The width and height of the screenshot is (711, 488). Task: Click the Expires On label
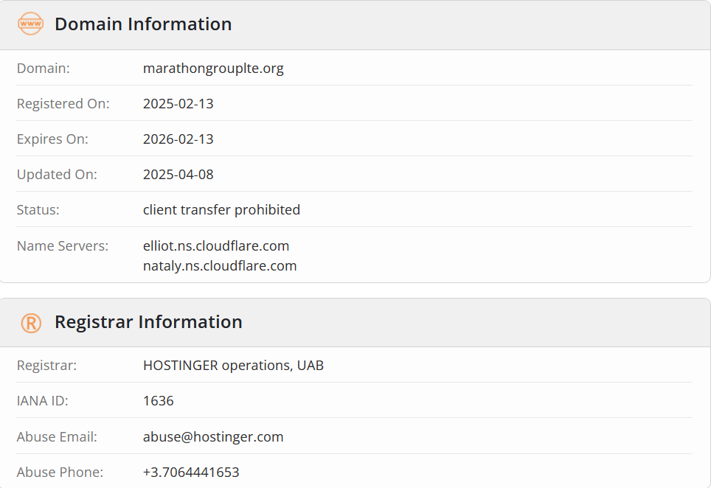[x=52, y=139]
